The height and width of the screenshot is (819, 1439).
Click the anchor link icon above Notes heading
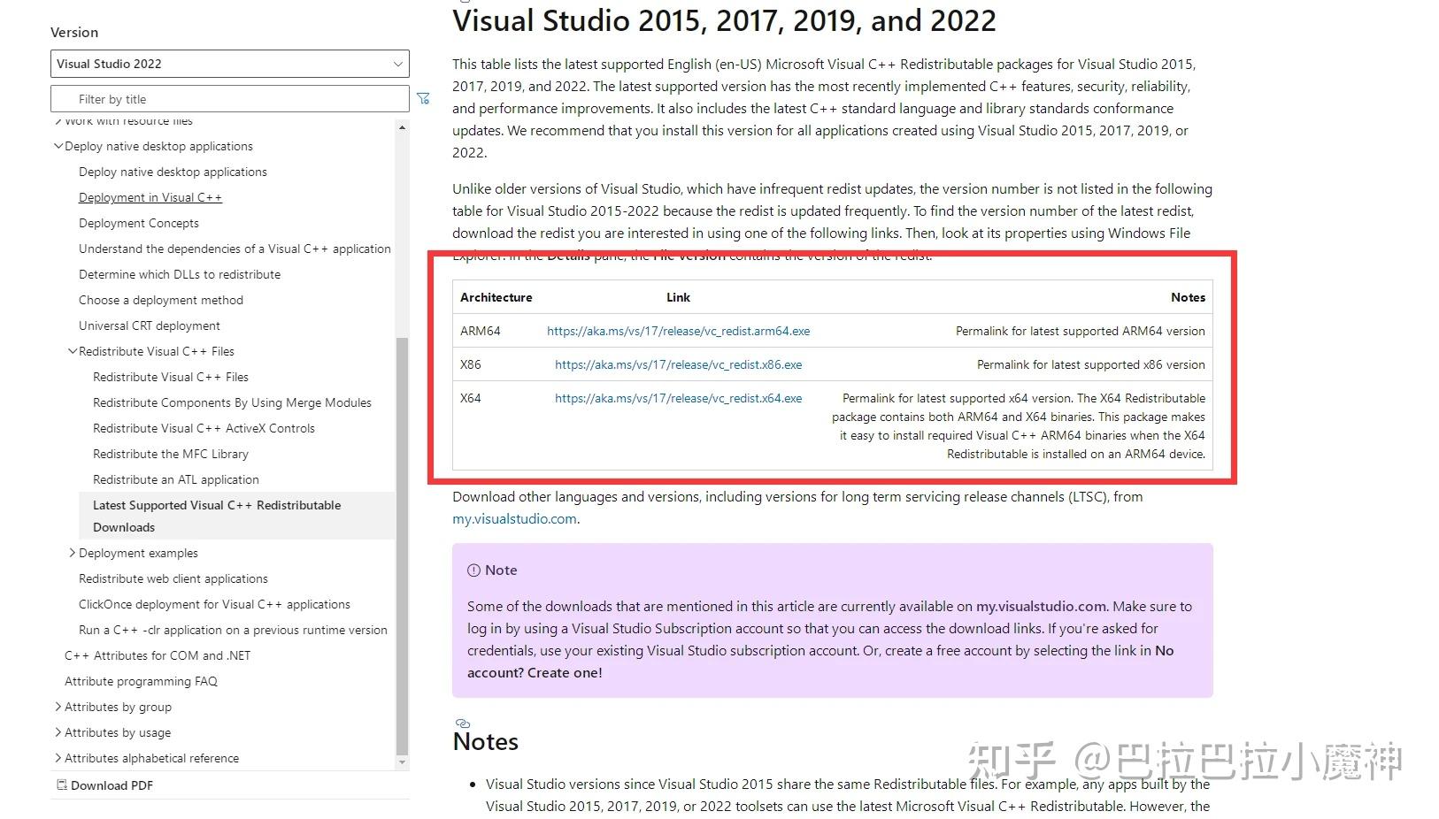[461, 723]
